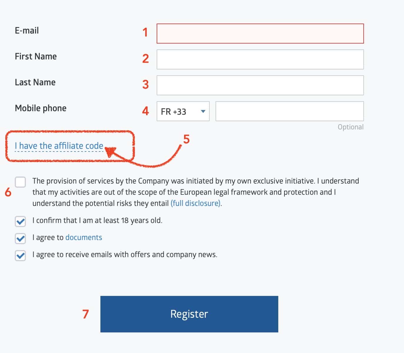
Task: Click the Register button
Action: (189, 314)
